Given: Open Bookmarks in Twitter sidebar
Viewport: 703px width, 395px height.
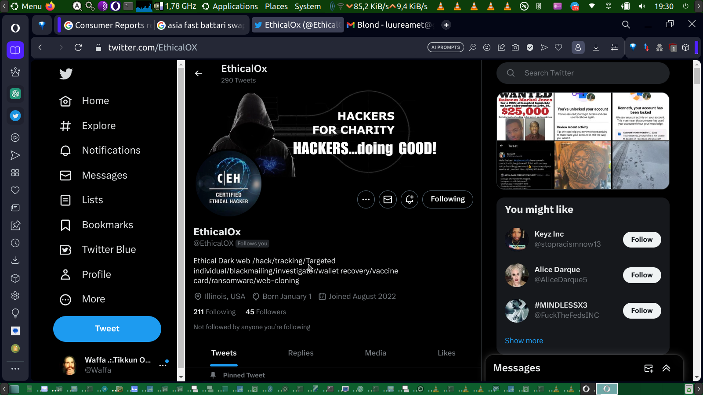Looking at the screenshot, I should (x=96, y=225).
